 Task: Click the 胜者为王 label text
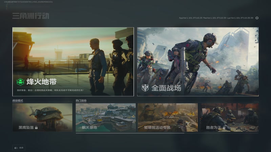pos(214,128)
